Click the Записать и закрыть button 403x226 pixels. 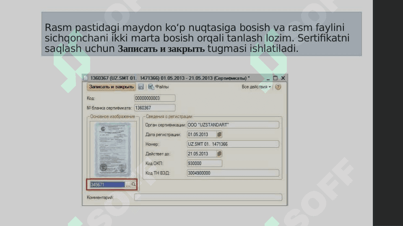[x=111, y=87]
